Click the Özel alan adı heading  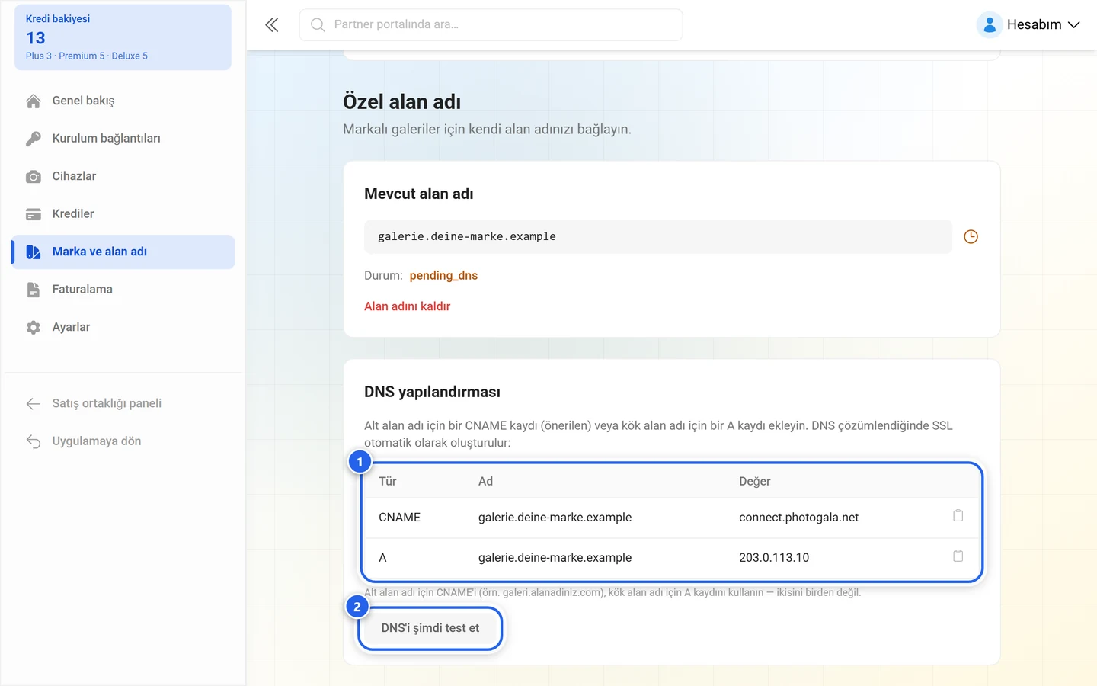pyautogui.click(x=401, y=102)
